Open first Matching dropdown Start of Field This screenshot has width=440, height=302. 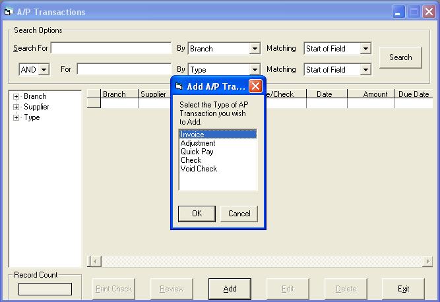365,49
